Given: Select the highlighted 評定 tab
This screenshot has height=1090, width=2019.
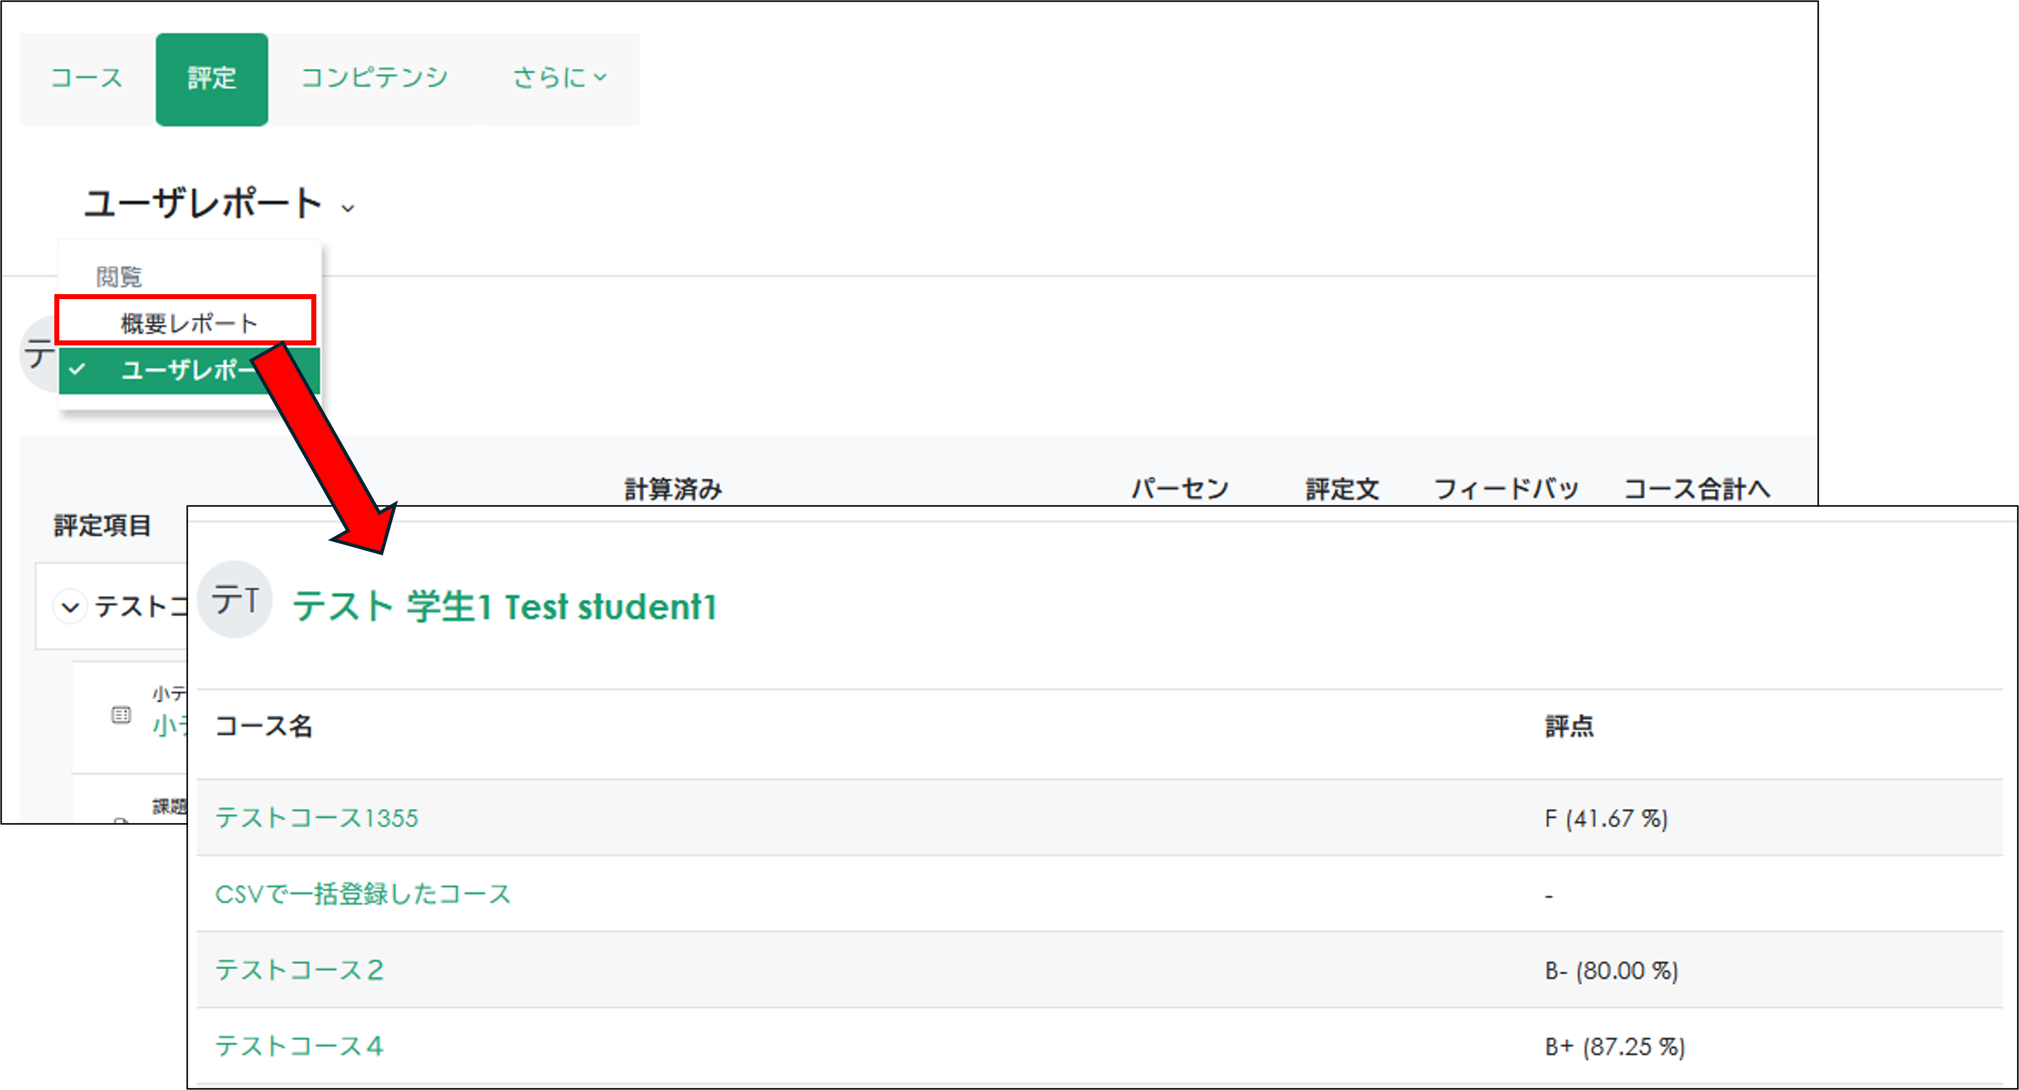Looking at the screenshot, I should click(212, 77).
